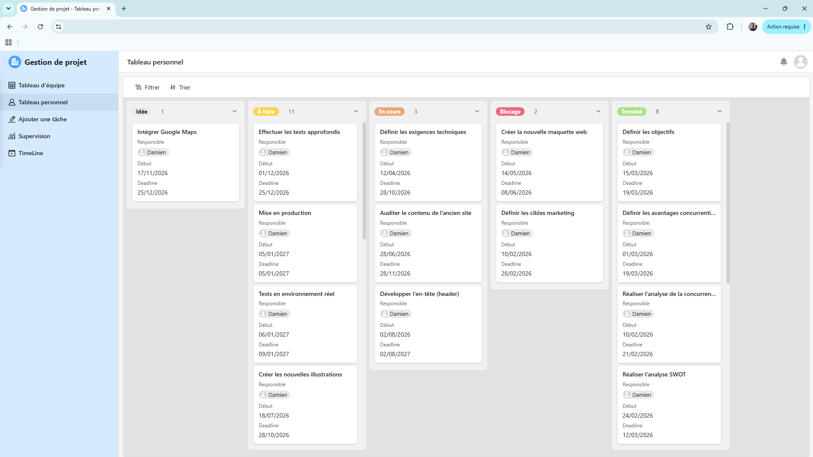Open the notifications bell

784,62
